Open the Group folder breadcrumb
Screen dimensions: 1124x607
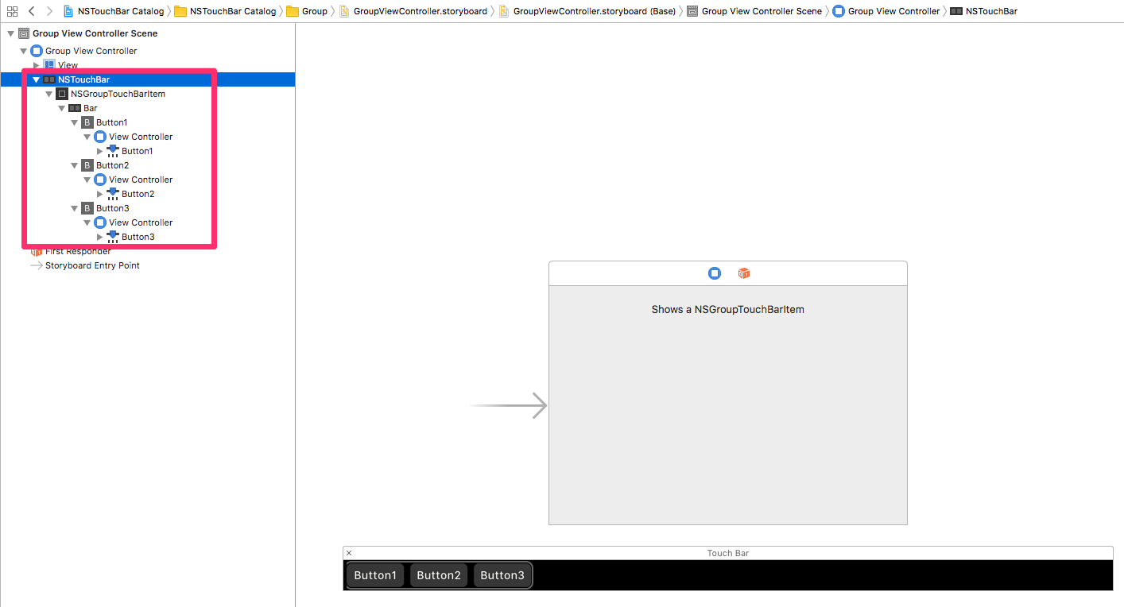(313, 11)
